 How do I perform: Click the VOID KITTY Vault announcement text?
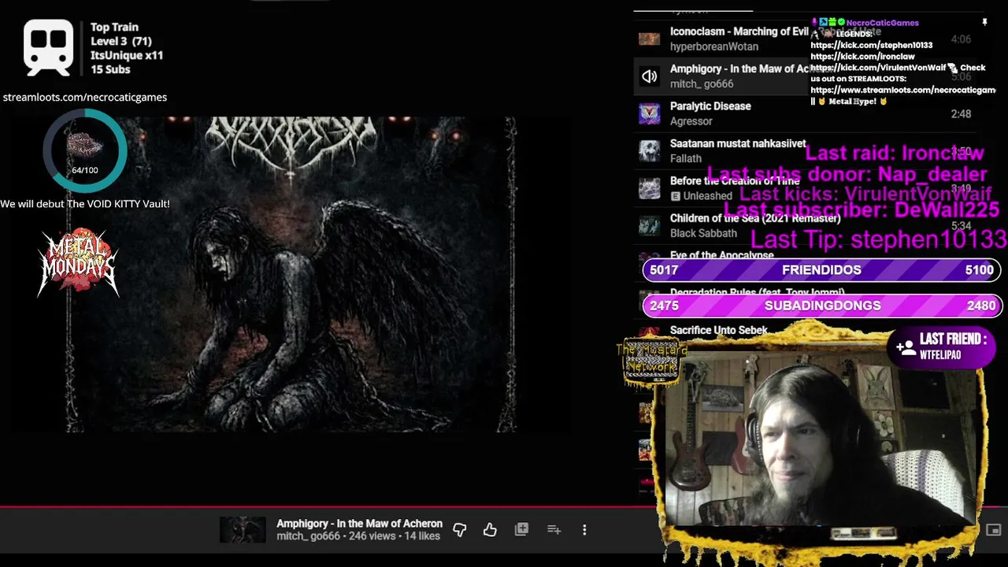[x=85, y=203]
